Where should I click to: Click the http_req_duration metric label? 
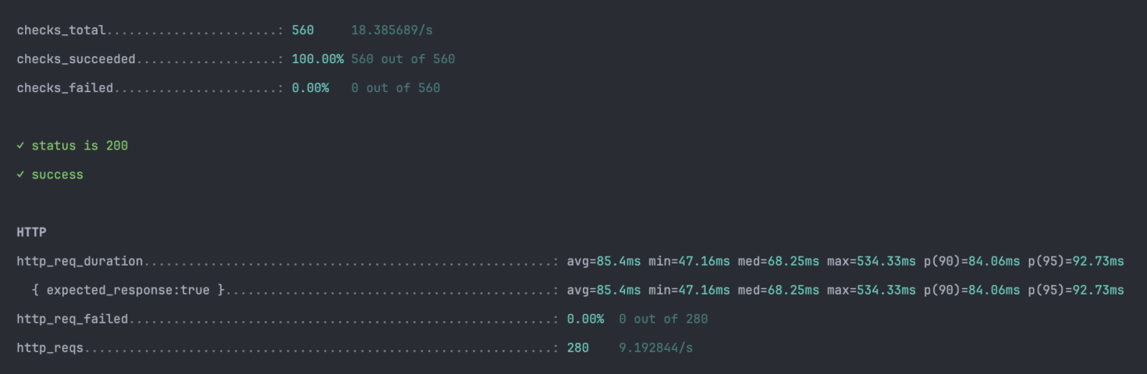pyautogui.click(x=80, y=261)
